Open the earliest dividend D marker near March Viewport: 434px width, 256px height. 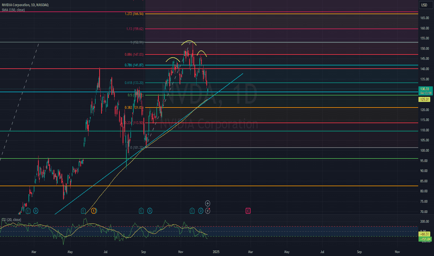[36, 211]
